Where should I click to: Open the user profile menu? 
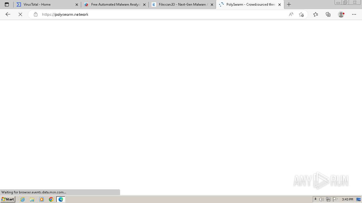pyautogui.click(x=341, y=14)
